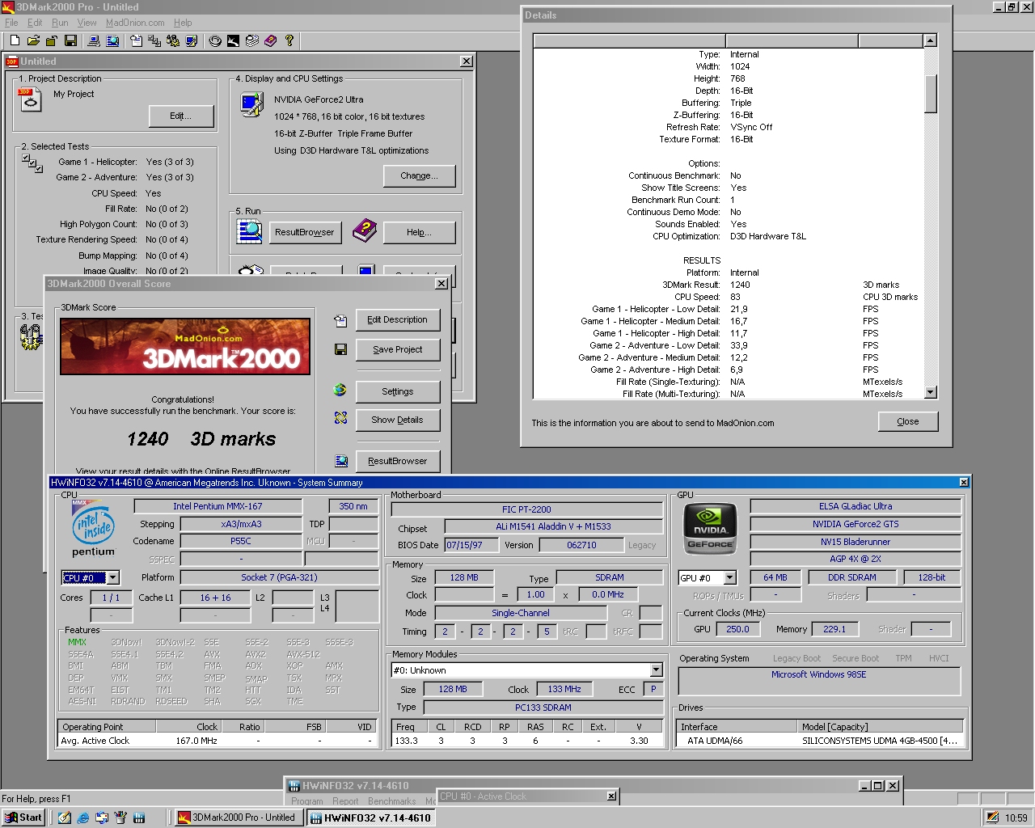Click the Save Project button
Image resolution: width=1035 pixels, height=828 pixels.
tap(397, 349)
